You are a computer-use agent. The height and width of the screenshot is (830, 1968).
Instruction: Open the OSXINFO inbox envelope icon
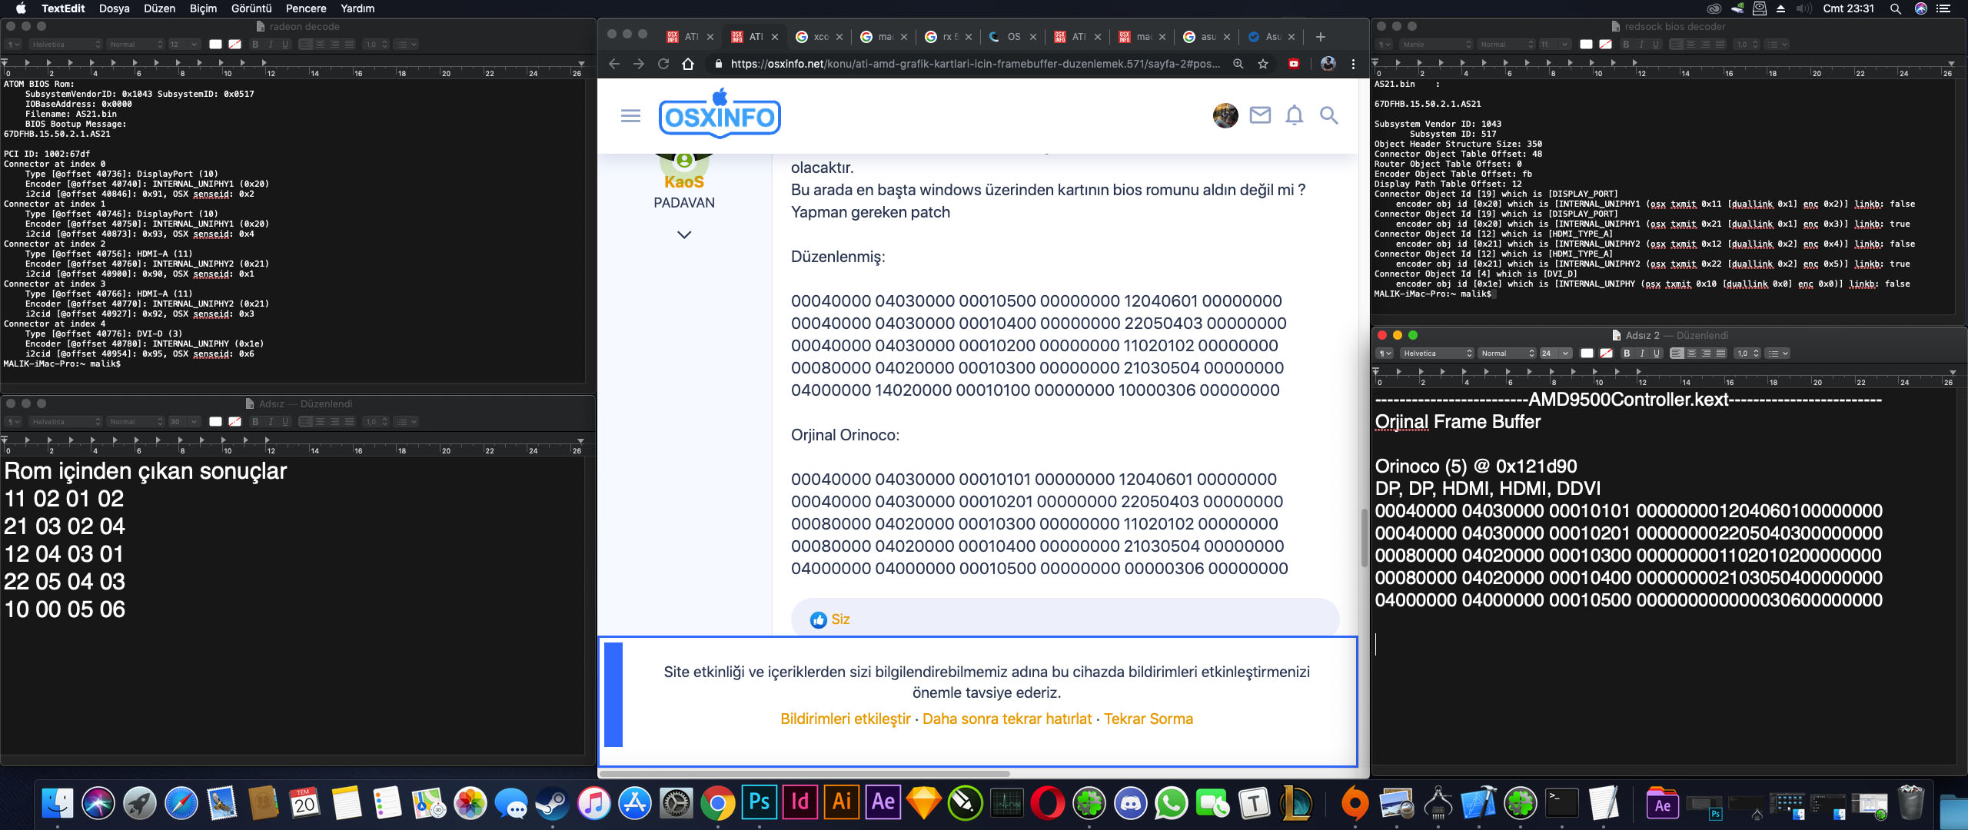(1260, 116)
